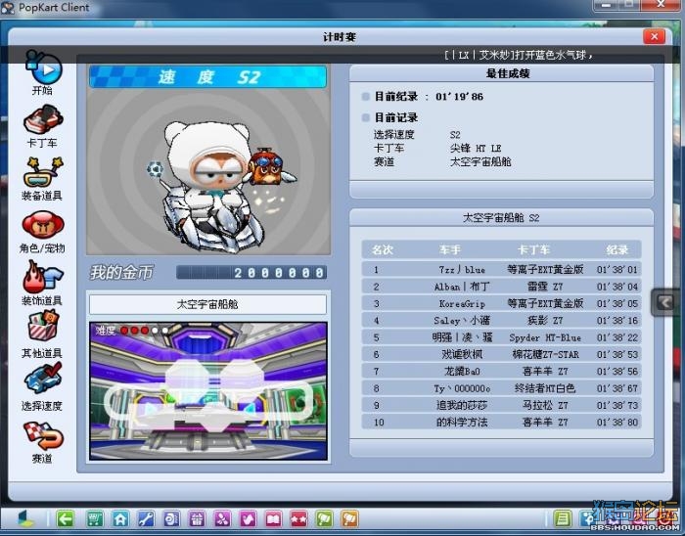Click the 纪录 record column header
Viewport: 685px width, 536px height.
pos(617,249)
